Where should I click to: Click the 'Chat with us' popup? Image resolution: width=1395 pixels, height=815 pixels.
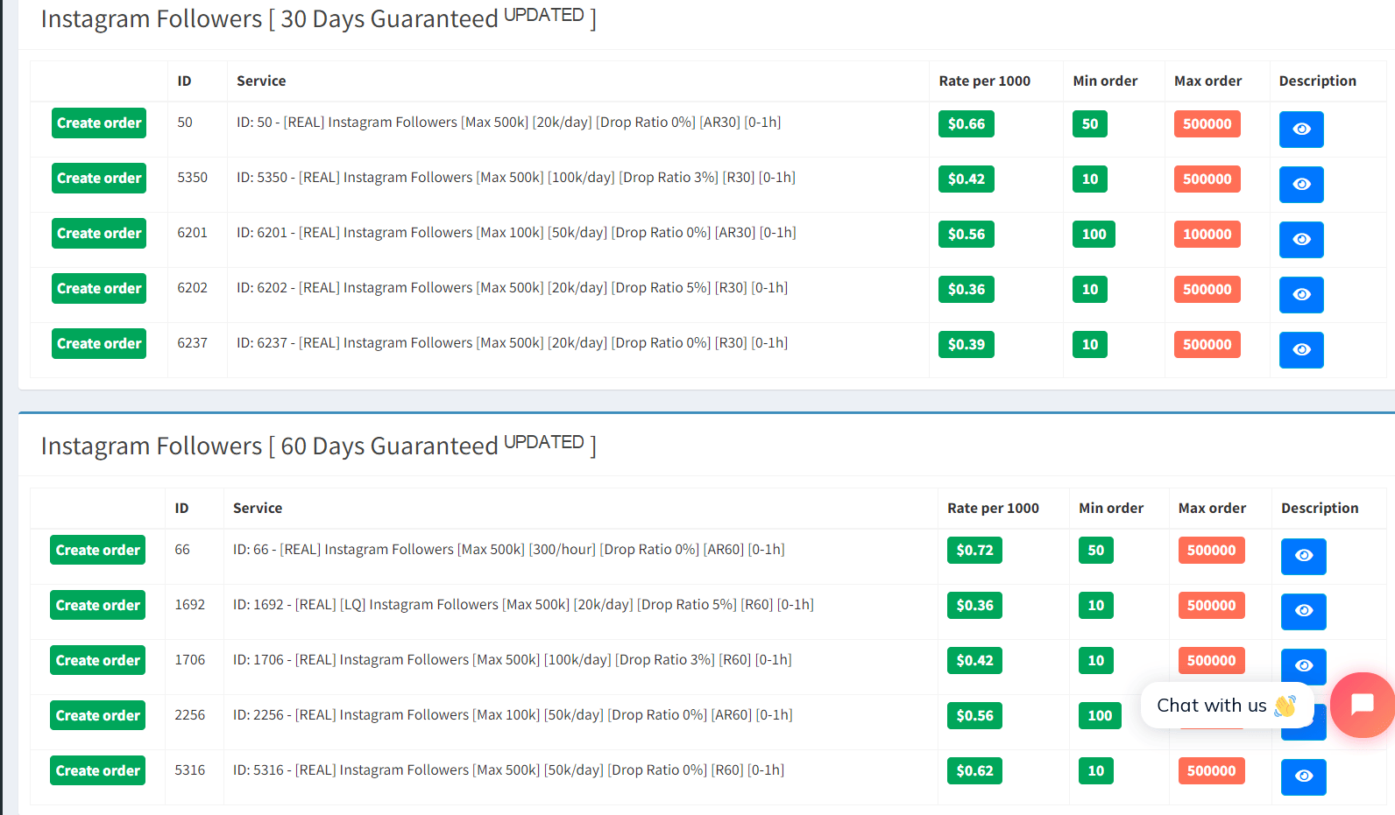click(1225, 706)
